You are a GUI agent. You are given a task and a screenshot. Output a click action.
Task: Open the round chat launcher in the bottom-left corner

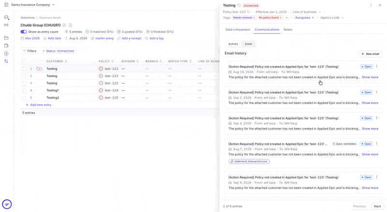click(x=7, y=204)
